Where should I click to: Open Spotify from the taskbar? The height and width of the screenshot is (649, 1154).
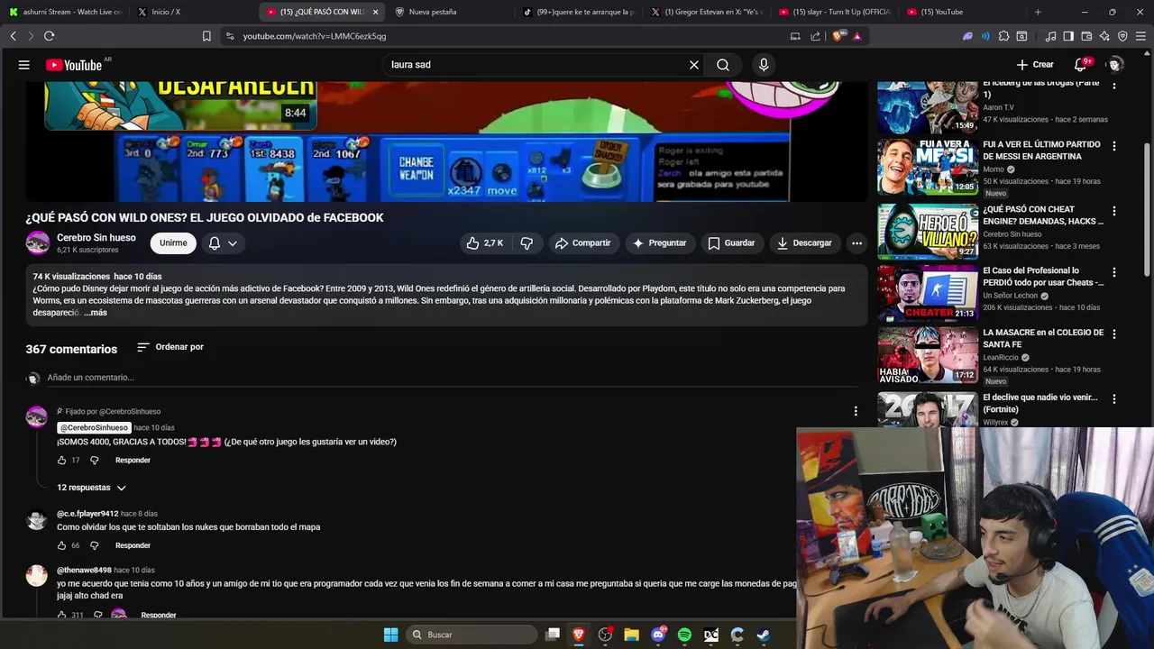pyautogui.click(x=684, y=635)
